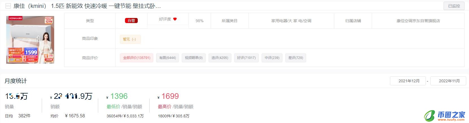Click the SKU icon beside product title
The height and width of the screenshot is (123, 469).
(x=8, y=6)
